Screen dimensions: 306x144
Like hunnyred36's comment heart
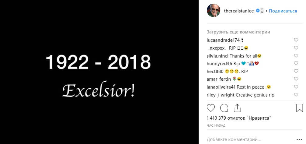(x=296, y=63)
